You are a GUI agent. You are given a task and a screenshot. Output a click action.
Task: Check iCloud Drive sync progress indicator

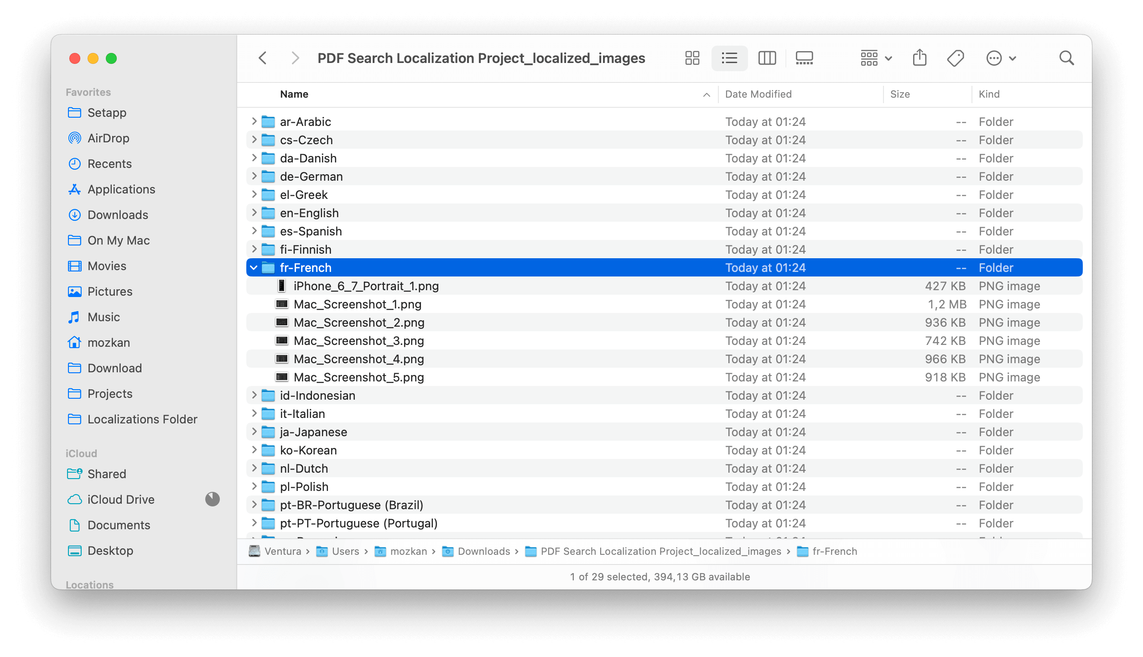point(213,499)
